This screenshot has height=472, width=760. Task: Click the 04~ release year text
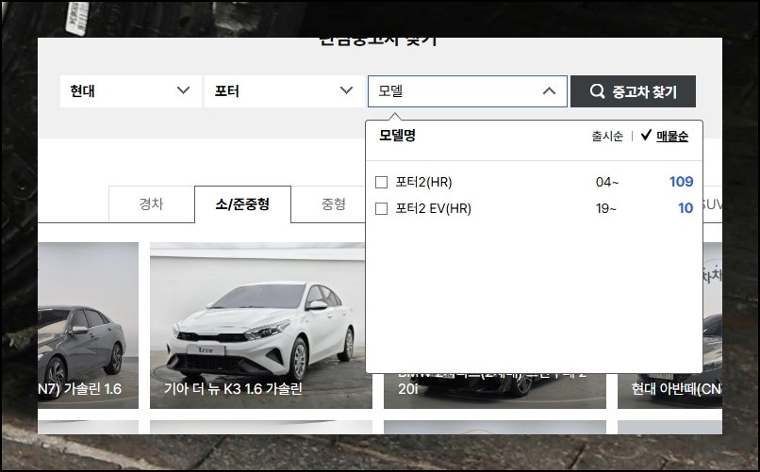point(607,182)
